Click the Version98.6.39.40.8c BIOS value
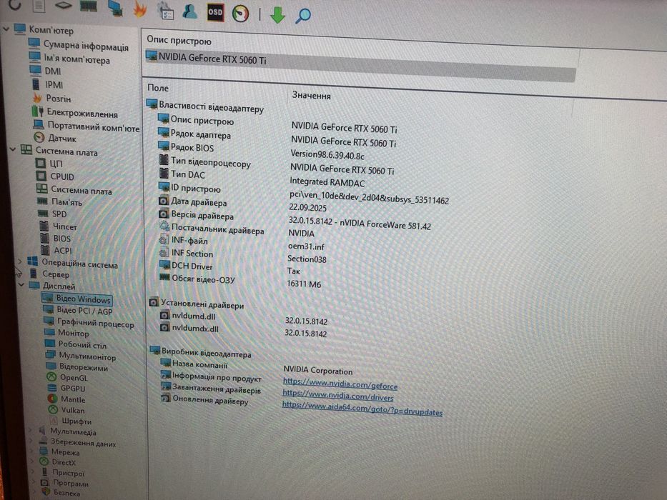667x500 pixels. point(327,155)
